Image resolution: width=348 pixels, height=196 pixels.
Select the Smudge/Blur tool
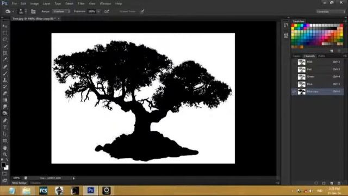(5, 107)
